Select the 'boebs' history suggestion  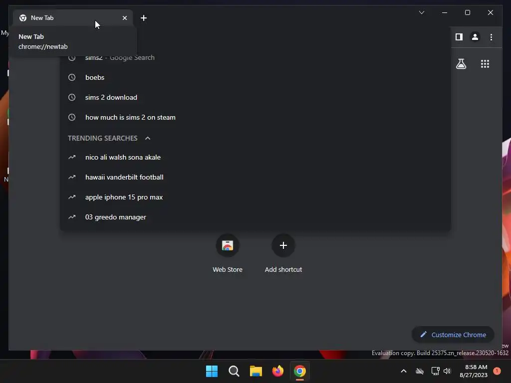click(255, 77)
